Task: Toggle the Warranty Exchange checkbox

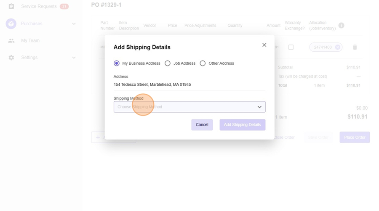Action: point(291,47)
